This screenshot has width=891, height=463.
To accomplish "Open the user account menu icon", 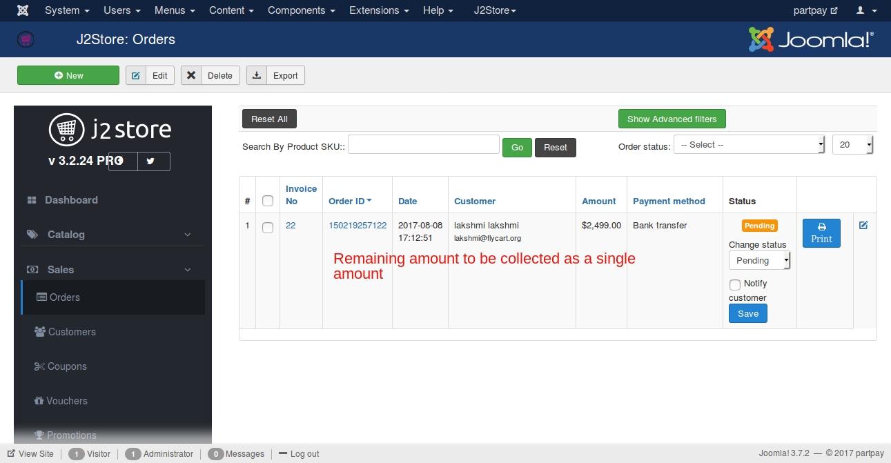I will pyautogui.click(x=863, y=10).
